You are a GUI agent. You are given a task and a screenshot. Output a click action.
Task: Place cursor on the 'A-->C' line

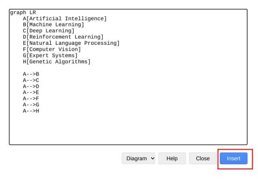[31, 80]
